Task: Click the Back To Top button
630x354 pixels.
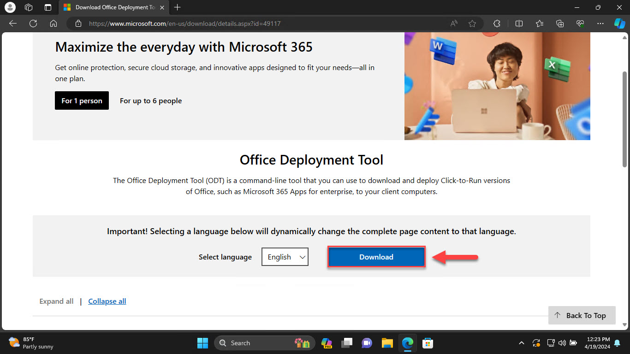Action: pyautogui.click(x=582, y=315)
